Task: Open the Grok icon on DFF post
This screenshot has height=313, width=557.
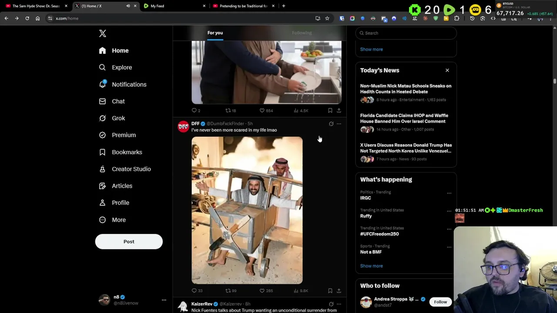Action: coord(331,124)
